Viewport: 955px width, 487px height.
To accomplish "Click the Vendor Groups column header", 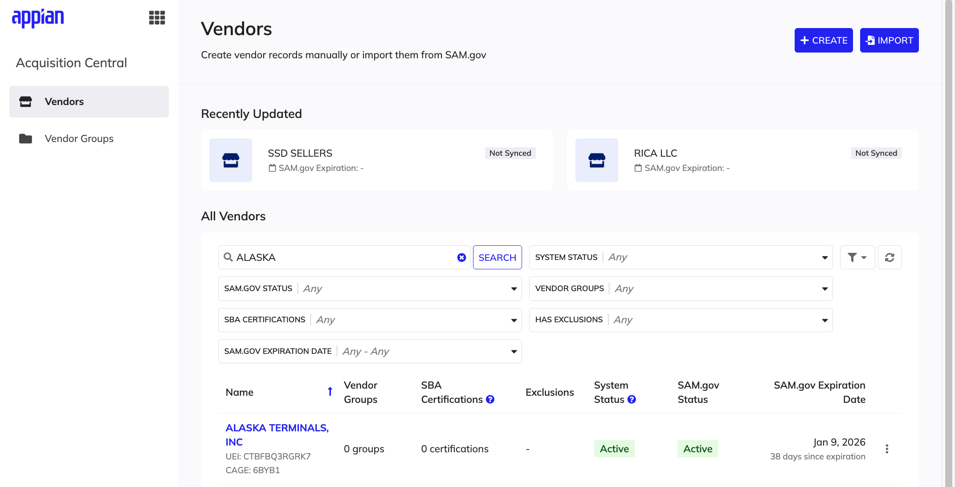I will (x=361, y=392).
